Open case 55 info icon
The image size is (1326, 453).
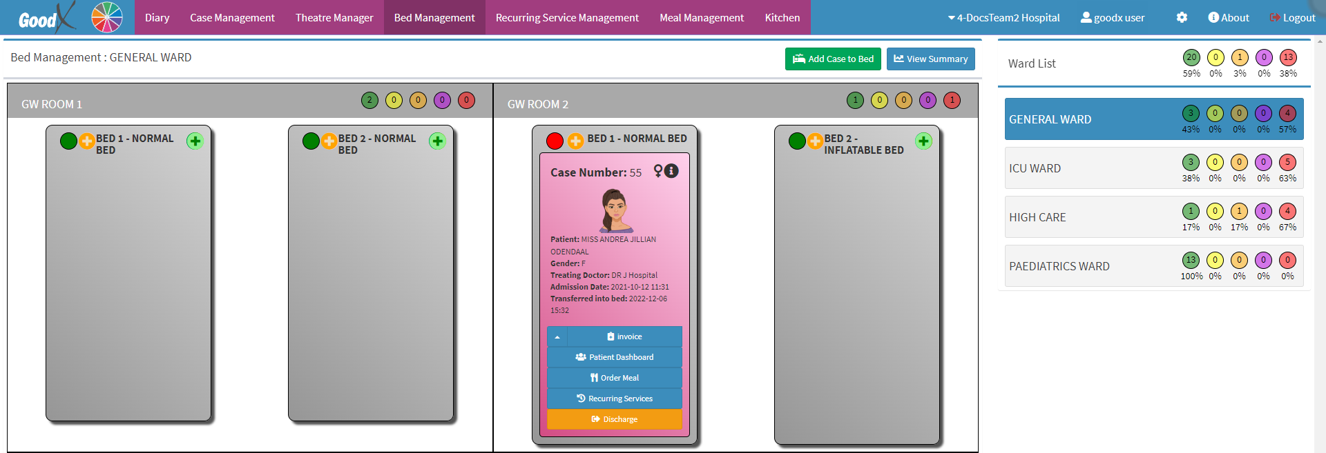point(671,170)
